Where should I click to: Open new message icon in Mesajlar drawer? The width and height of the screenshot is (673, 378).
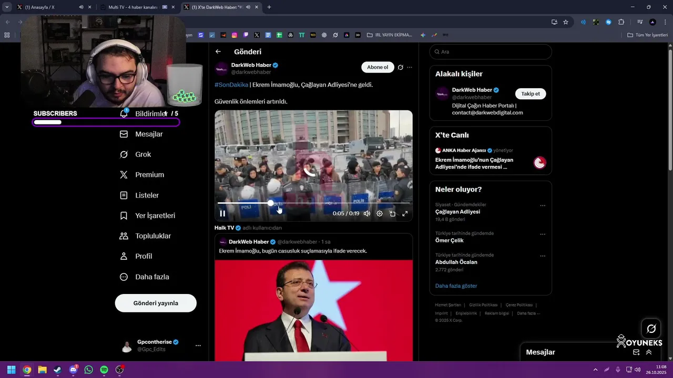point(636,352)
